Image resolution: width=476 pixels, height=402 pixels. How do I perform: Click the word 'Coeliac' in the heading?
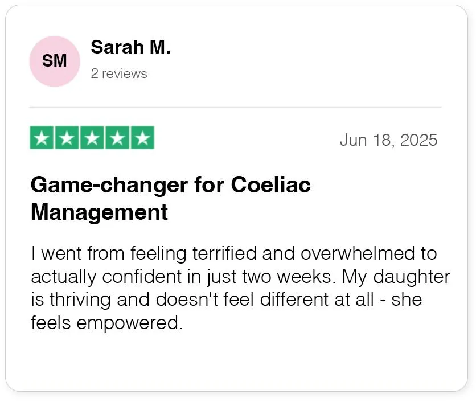pyautogui.click(x=271, y=184)
